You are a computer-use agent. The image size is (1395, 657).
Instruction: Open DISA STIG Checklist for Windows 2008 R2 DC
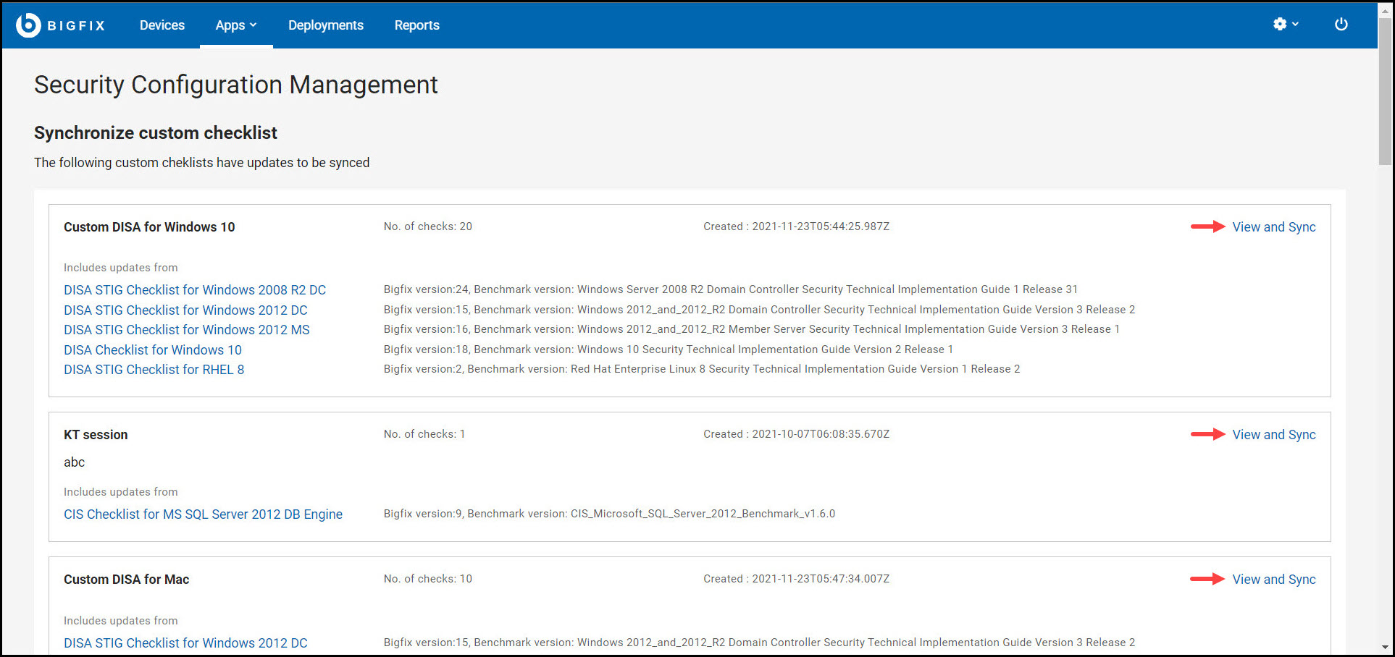[194, 289]
